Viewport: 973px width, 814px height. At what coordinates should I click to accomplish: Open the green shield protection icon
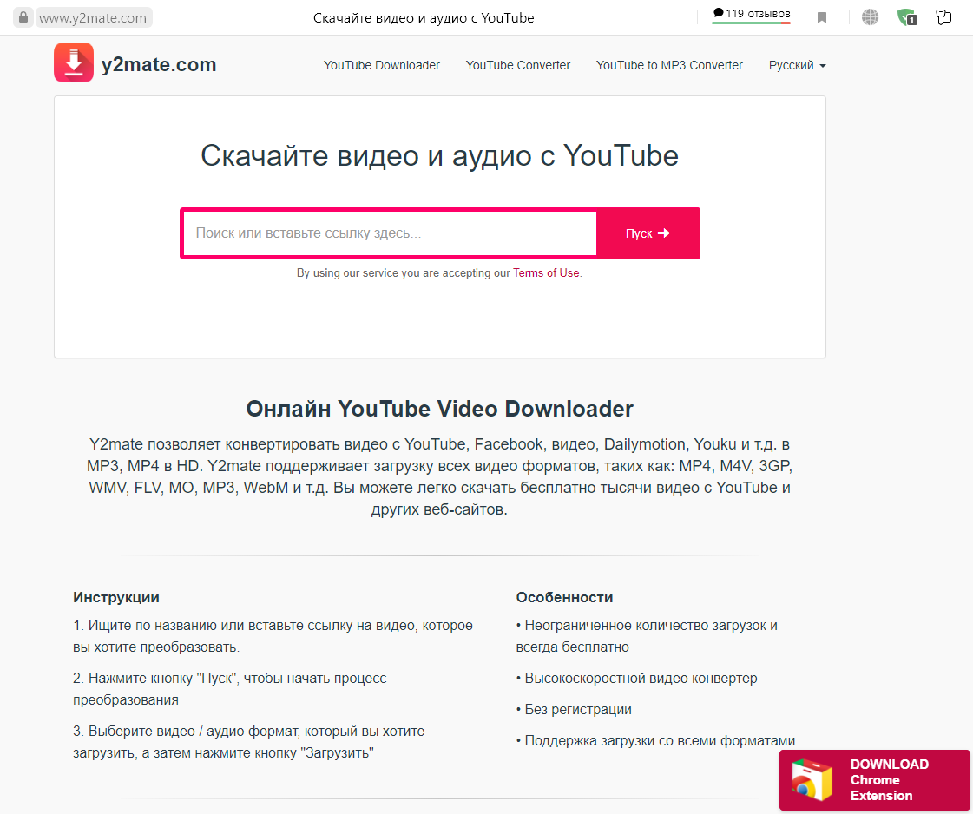(907, 17)
